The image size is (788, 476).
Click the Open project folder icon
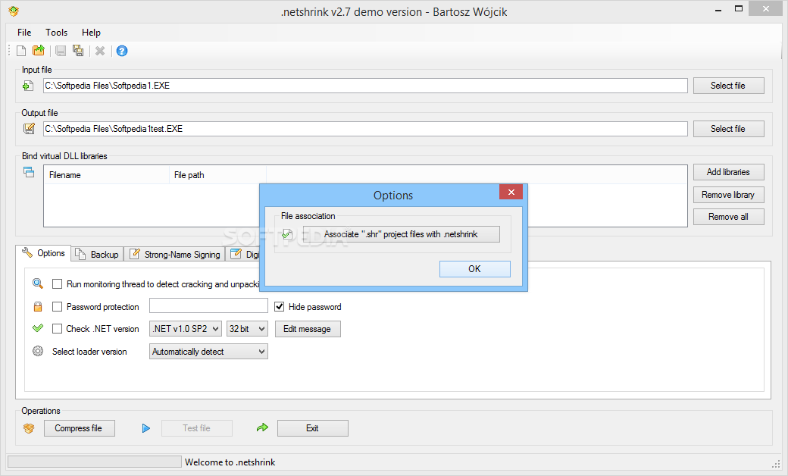coord(38,51)
